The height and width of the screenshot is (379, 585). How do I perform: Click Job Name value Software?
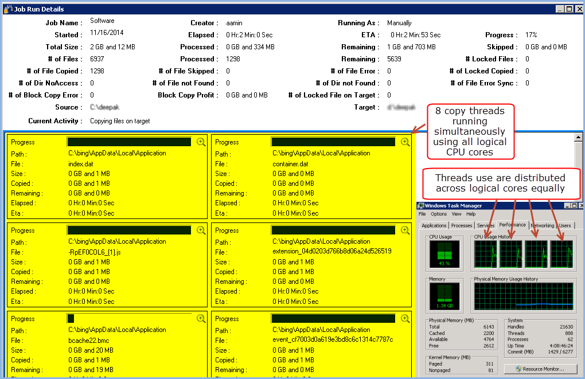102,21
